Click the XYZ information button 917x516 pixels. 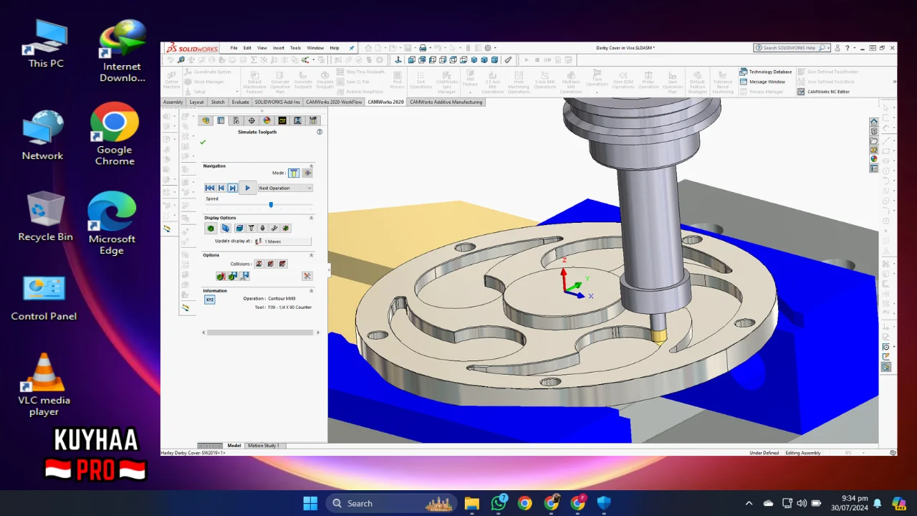(x=210, y=300)
